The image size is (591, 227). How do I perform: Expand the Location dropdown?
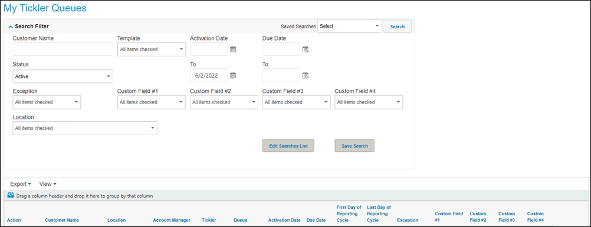85,128
